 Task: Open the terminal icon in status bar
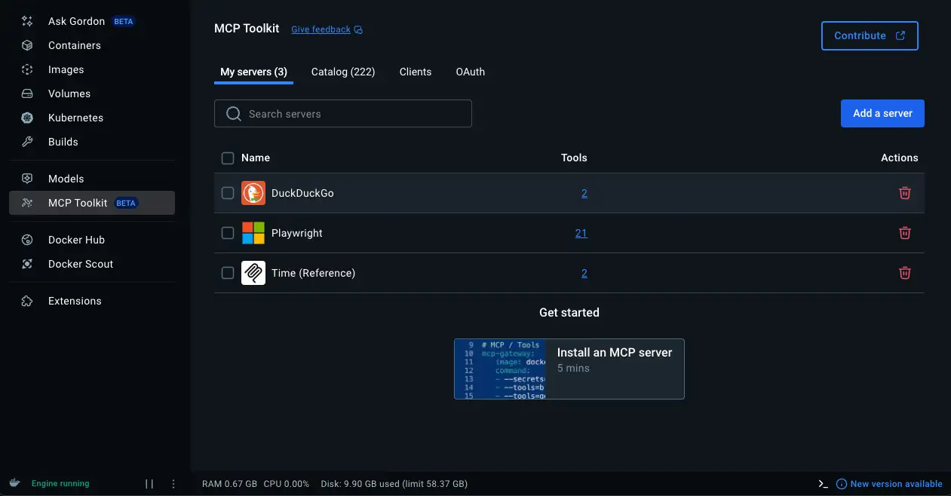[823, 484]
